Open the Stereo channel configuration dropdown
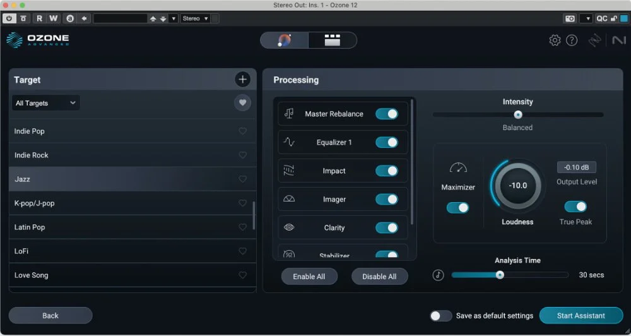The height and width of the screenshot is (336, 631). click(x=195, y=18)
